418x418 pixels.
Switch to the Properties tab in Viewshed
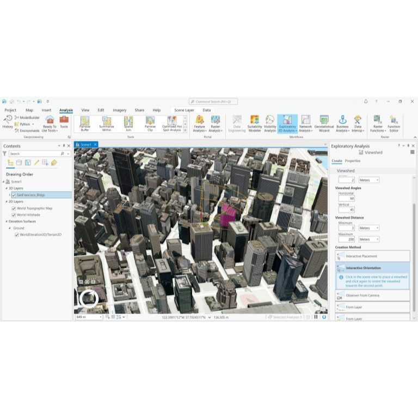[353, 161]
